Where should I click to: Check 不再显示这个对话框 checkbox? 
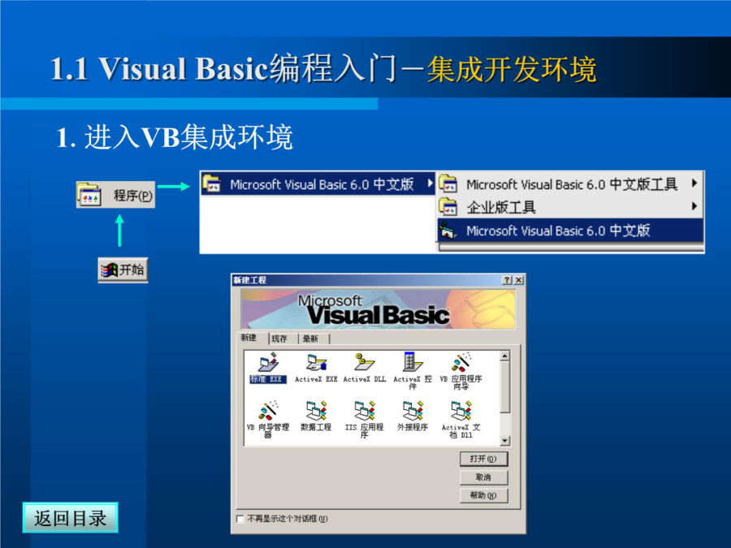[x=240, y=519]
